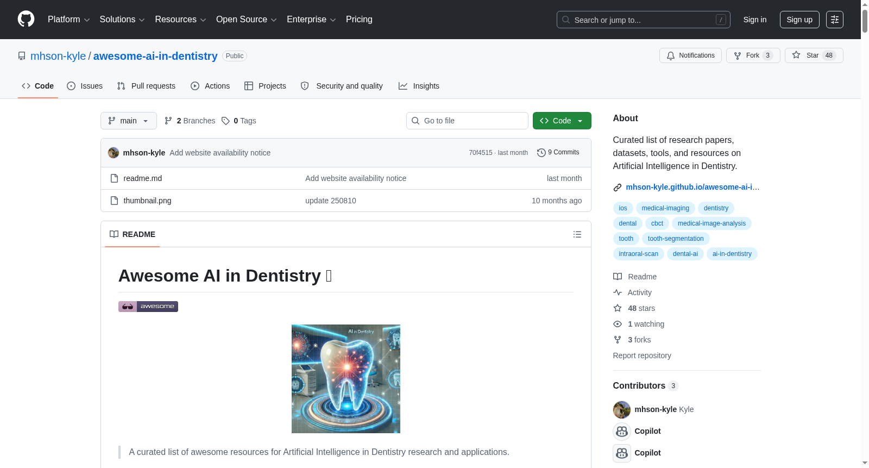Switch to the Projects tab
Screen dimensions: 869x468
pyautogui.click(x=265, y=86)
